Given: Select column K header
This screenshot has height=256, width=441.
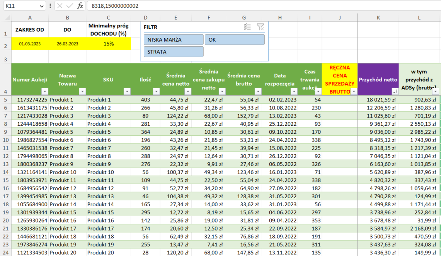Looking at the screenshot, I should coord(378,18).
